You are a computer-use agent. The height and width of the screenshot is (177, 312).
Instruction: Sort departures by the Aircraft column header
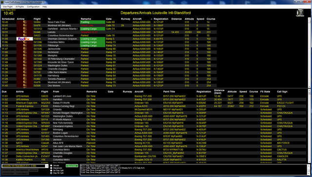coord(137,19)
